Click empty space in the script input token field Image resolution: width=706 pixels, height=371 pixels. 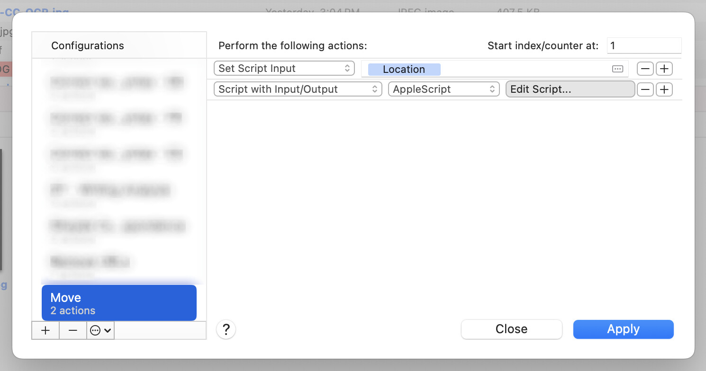(x=521, y=70)
